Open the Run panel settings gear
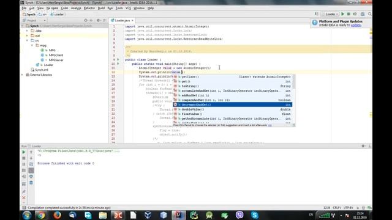 point(363,146)
